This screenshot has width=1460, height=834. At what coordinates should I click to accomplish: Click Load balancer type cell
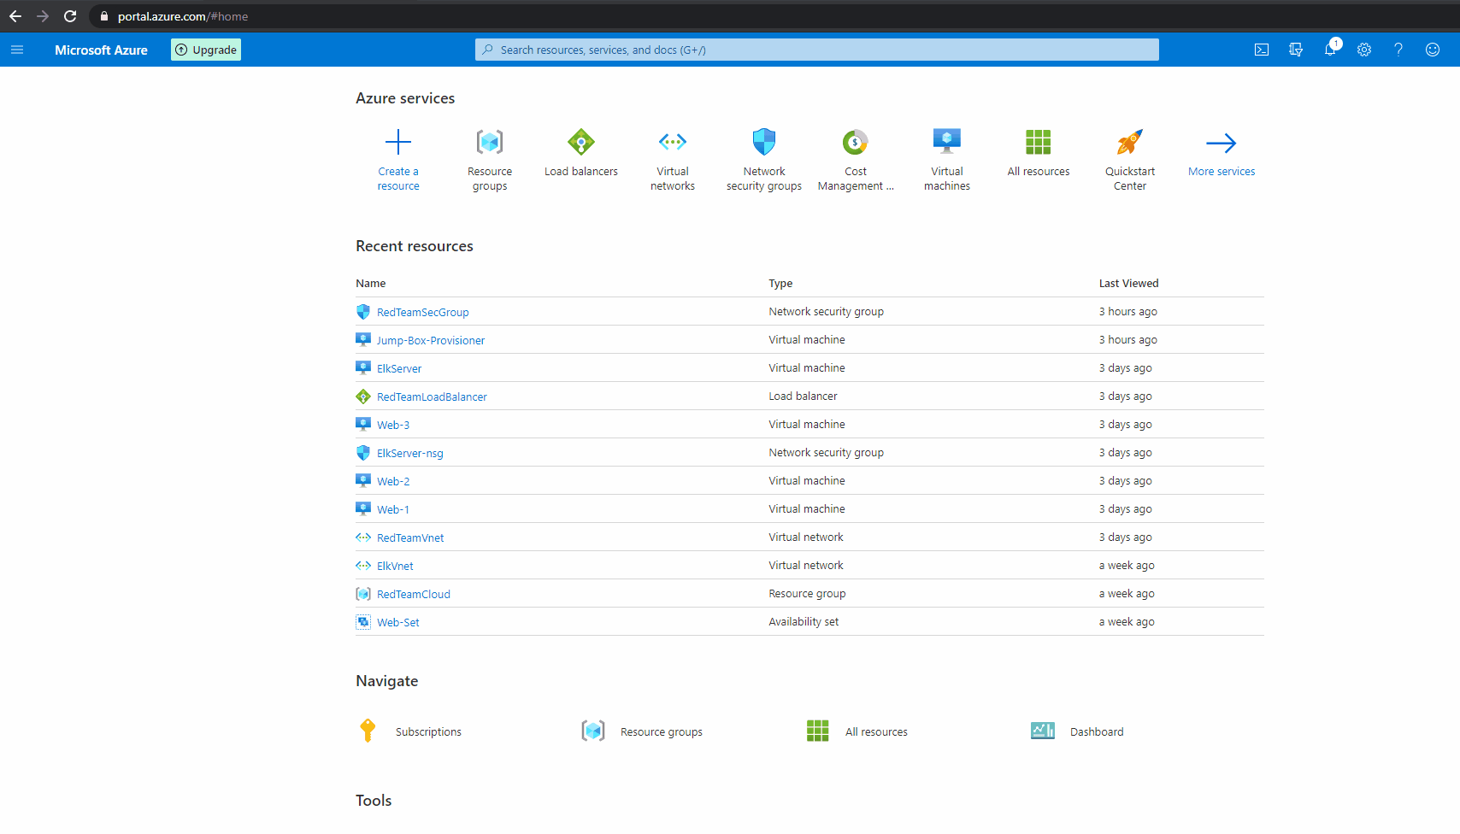(803, 396)
